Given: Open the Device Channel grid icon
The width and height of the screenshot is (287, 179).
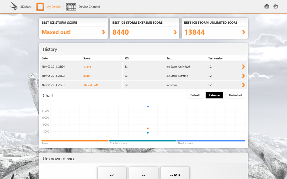Looking at the screenshot, I should tap(71, 7).
